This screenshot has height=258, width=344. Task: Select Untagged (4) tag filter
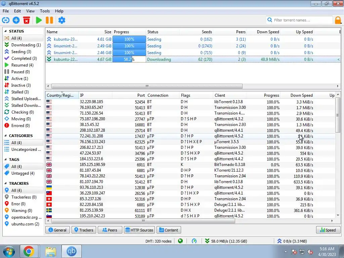23,173
